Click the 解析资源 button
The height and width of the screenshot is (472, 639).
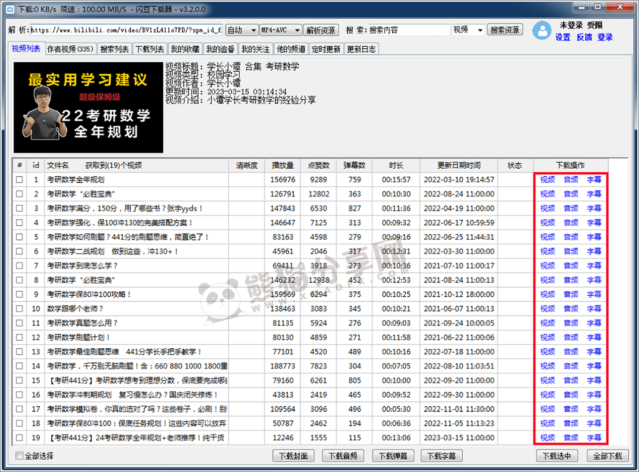[x=321, y=30]
